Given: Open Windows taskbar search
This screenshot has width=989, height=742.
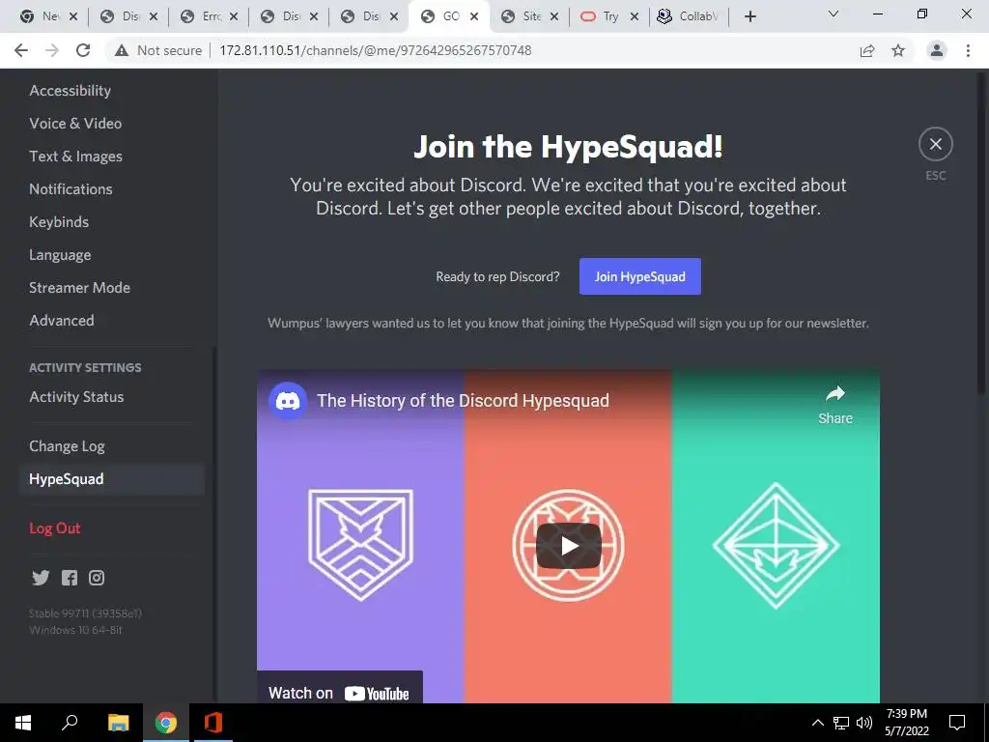Looking at the screenshot, I should pos(70,723).
